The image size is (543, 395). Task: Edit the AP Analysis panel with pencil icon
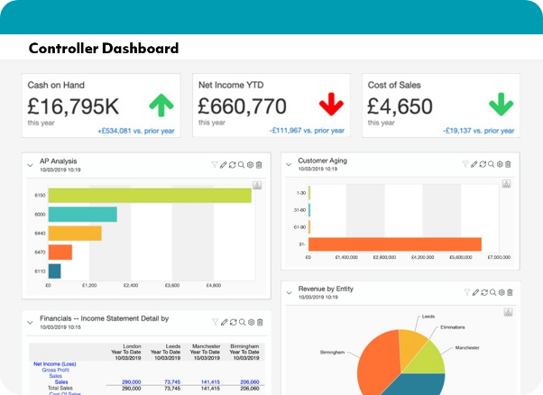(224, 165)
